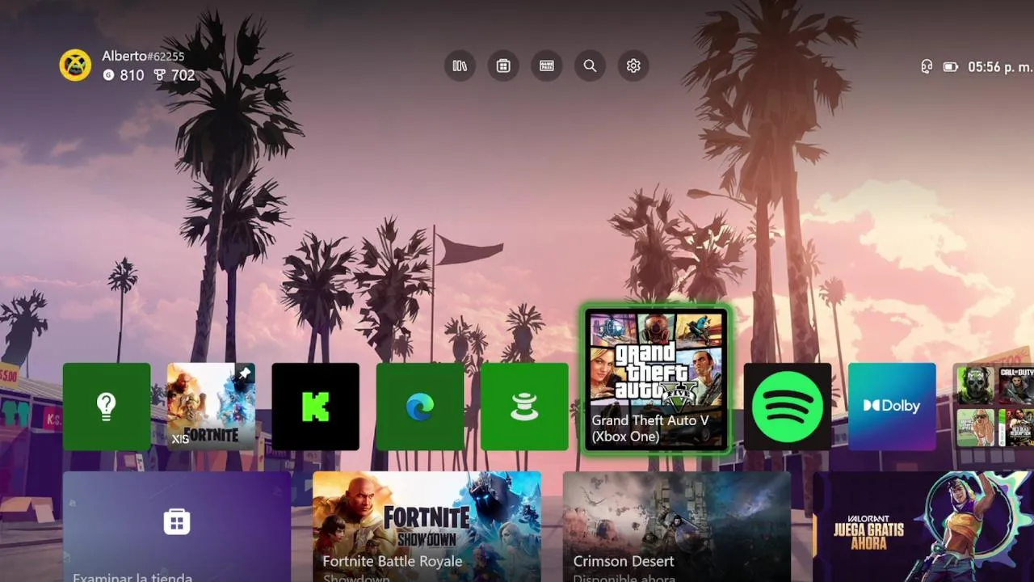Open the Fortnite Battle Royale Showdown card

point(427,527)
